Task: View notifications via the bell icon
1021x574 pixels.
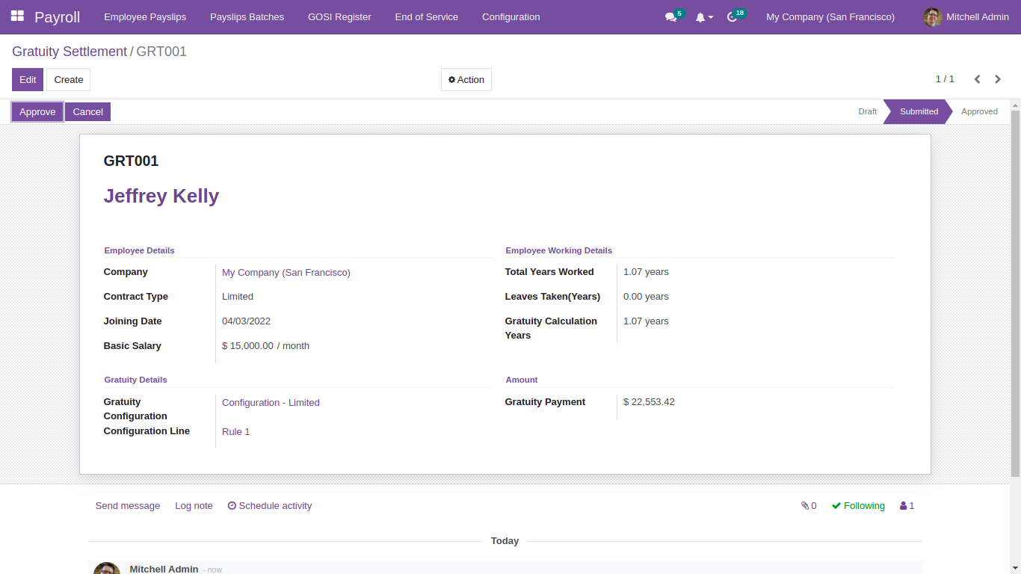Action: point(701,16)
